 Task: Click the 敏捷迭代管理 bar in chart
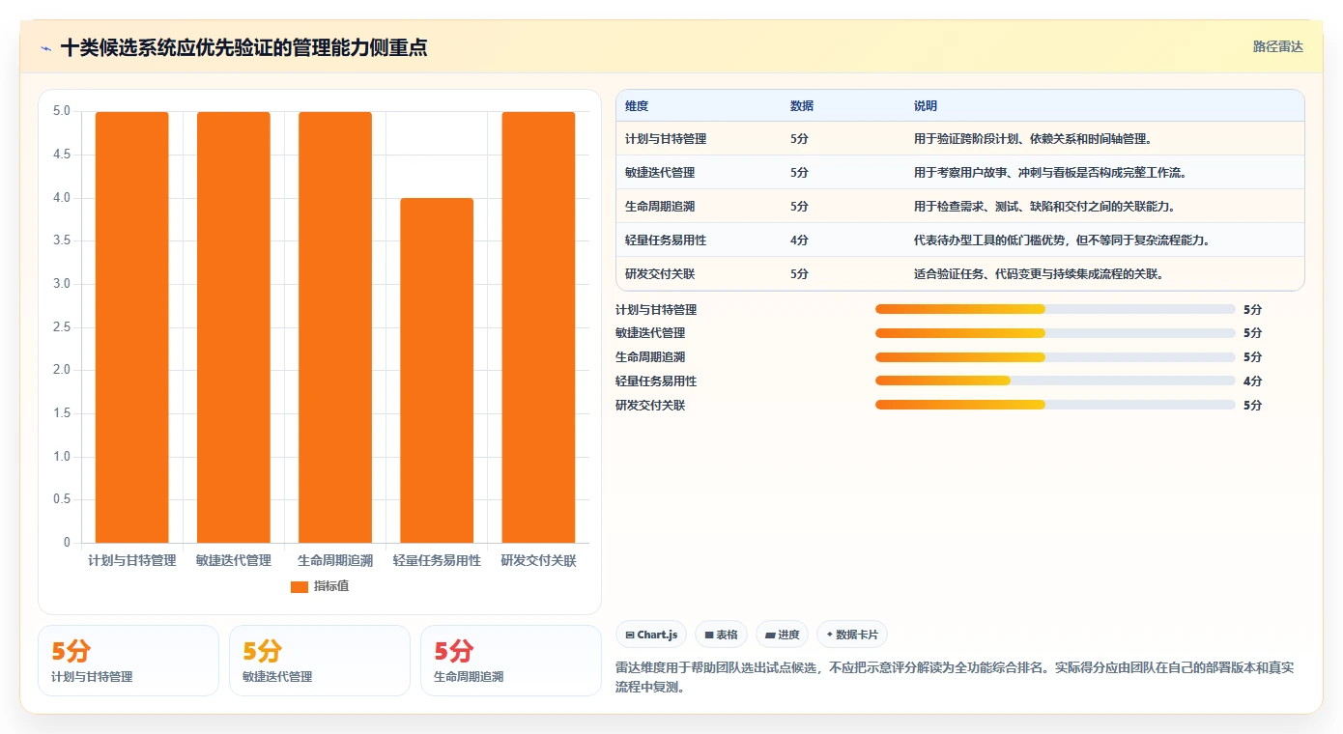234,327
